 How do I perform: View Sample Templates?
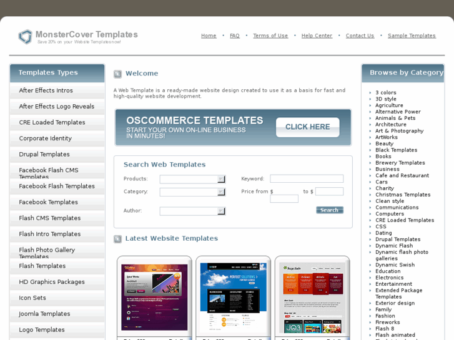(x=412, y=36)
